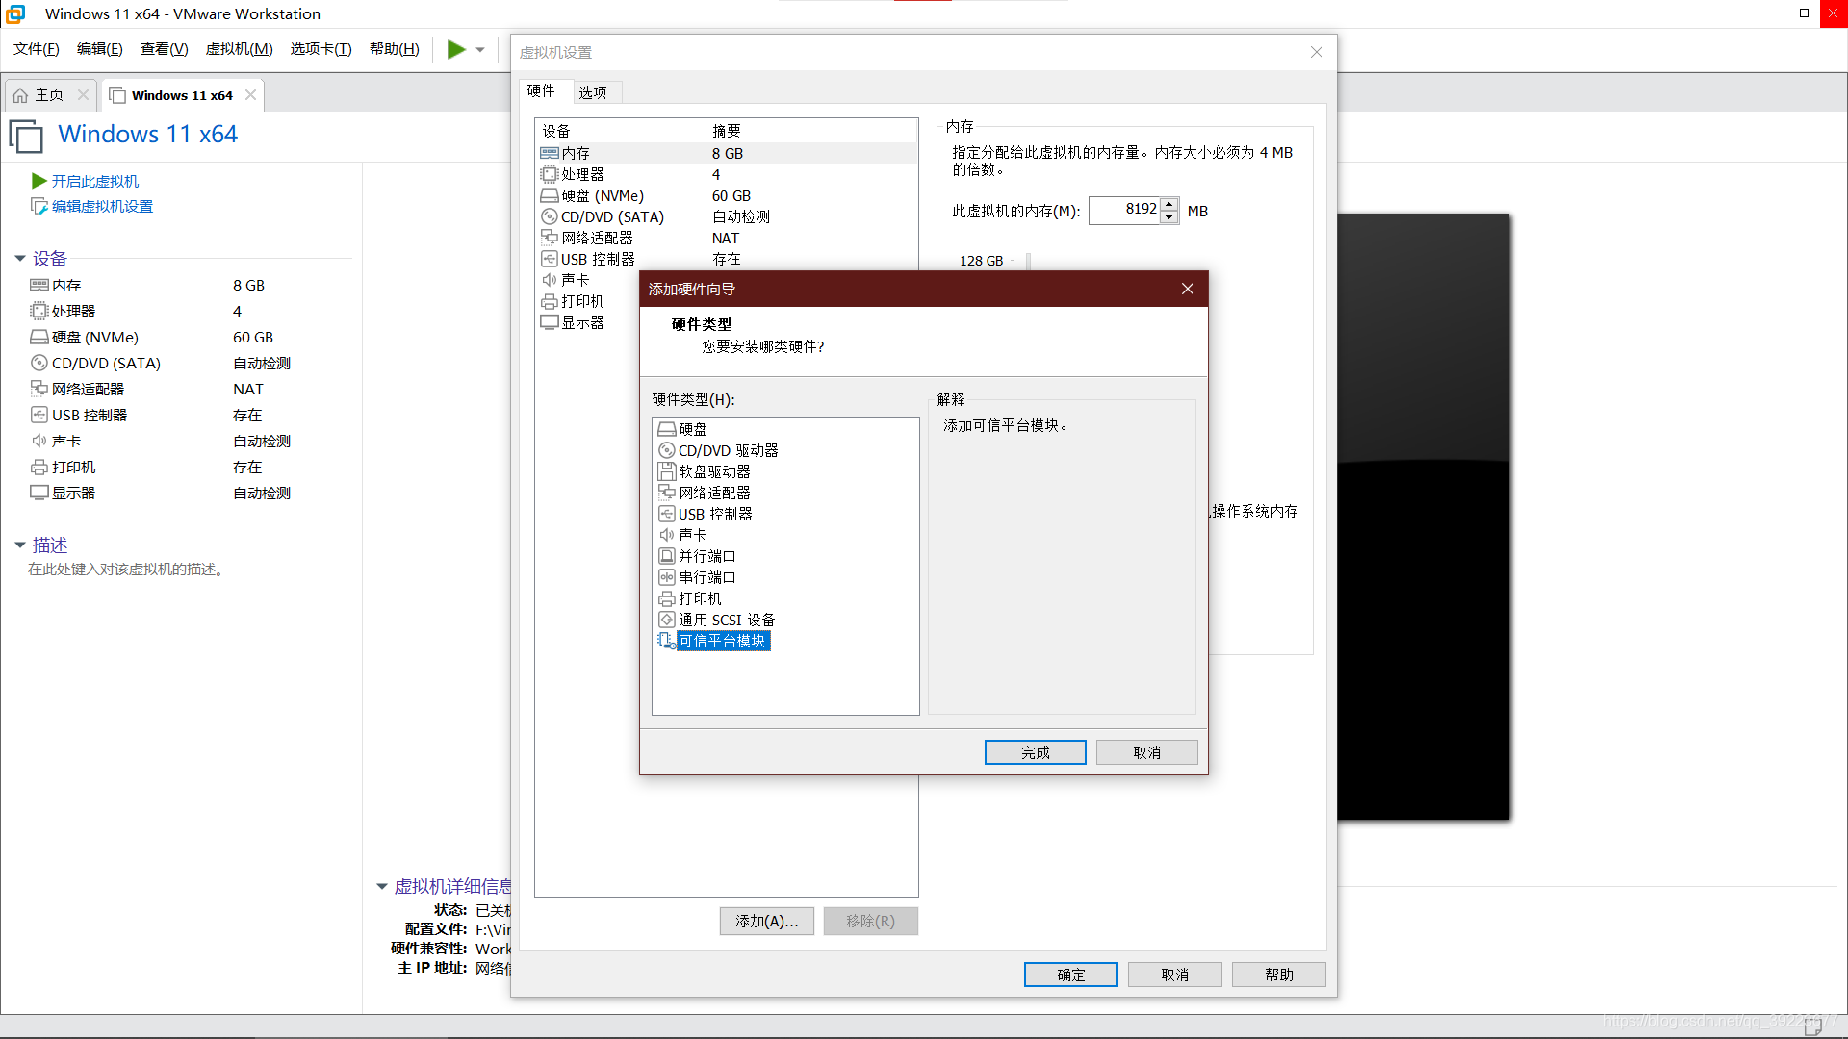Click 添加(A)... button in VM settings
This screenshot has height=1039, width=1848.
tap(767, 921)
